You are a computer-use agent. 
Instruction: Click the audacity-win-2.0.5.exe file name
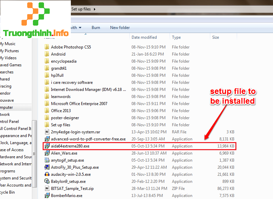(x=71, y=174)
